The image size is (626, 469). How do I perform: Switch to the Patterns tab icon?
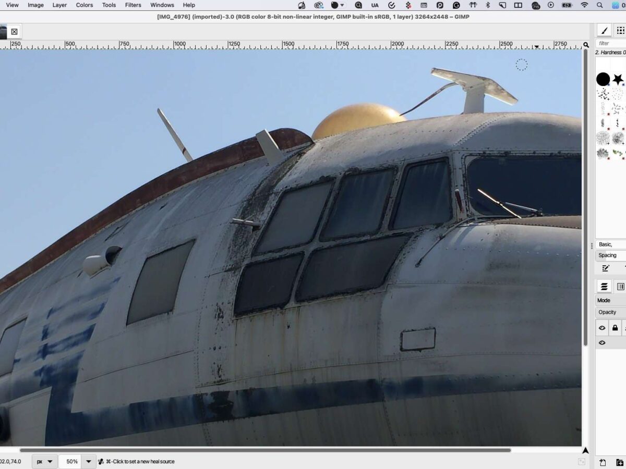pos(620,31)
